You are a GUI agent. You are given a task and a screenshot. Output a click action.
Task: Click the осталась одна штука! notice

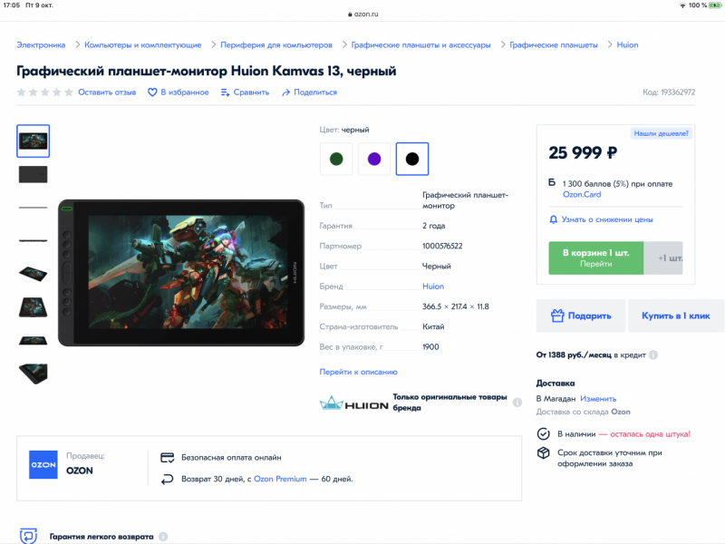(650, 434)
